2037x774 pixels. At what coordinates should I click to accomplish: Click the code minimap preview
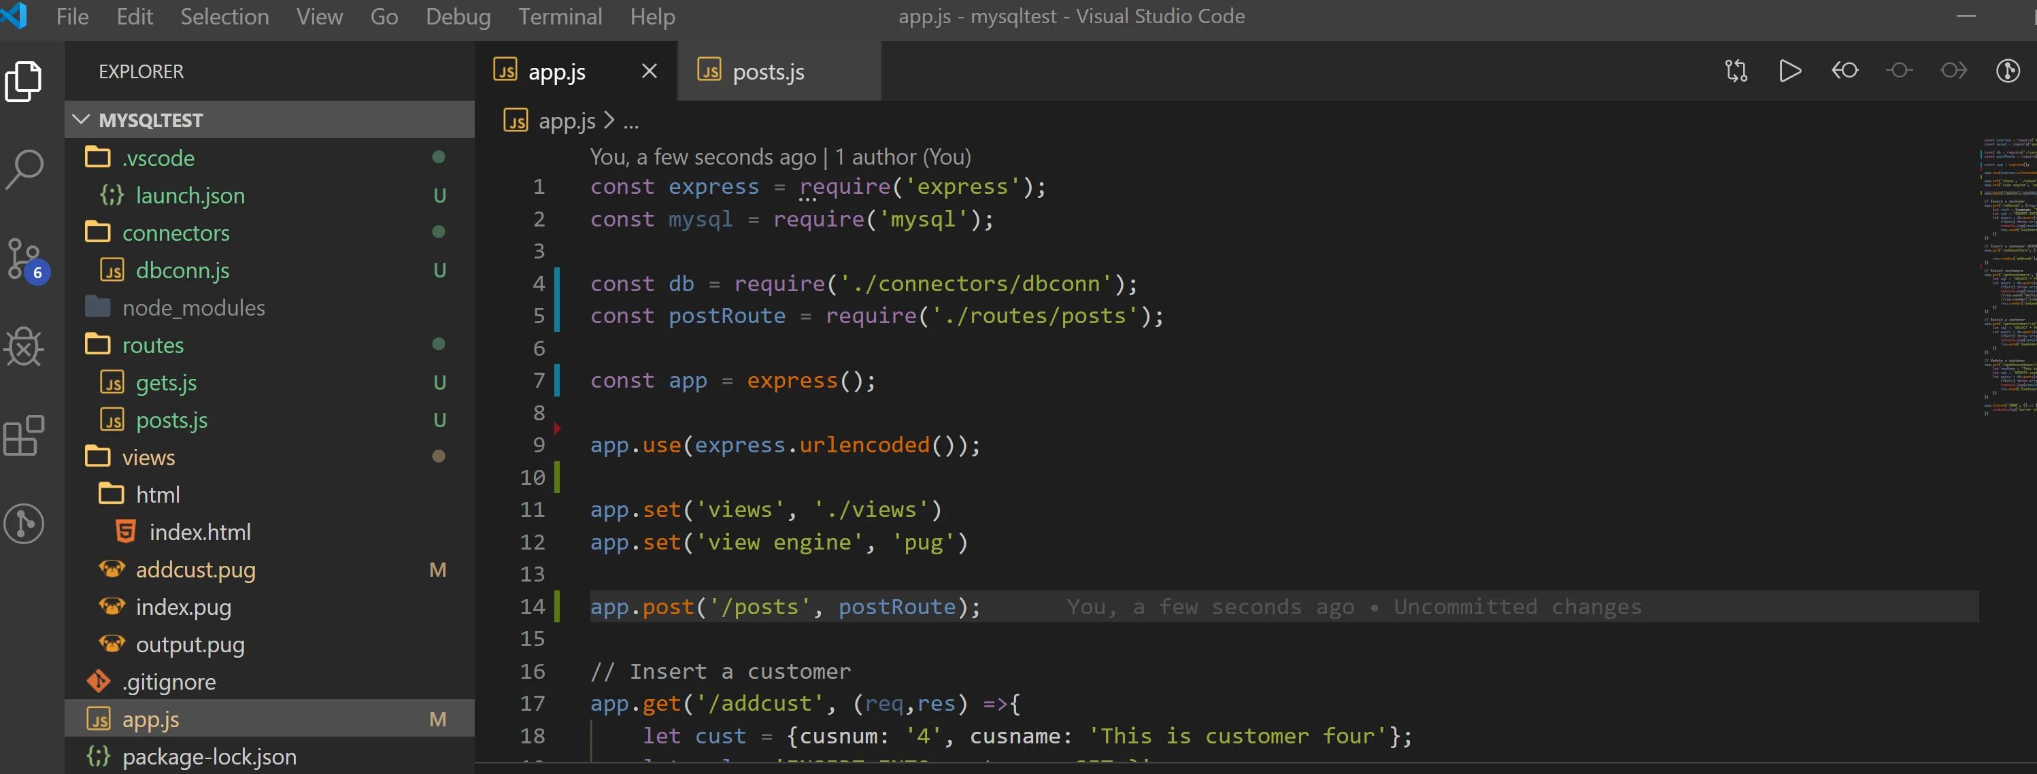pyautogui.click(x=2008, y=277)
